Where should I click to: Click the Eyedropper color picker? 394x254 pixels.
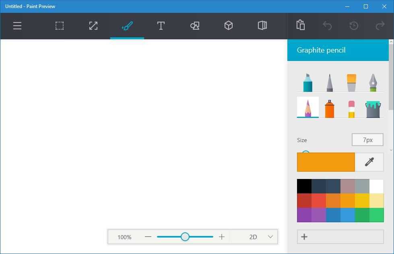[369, 162]
